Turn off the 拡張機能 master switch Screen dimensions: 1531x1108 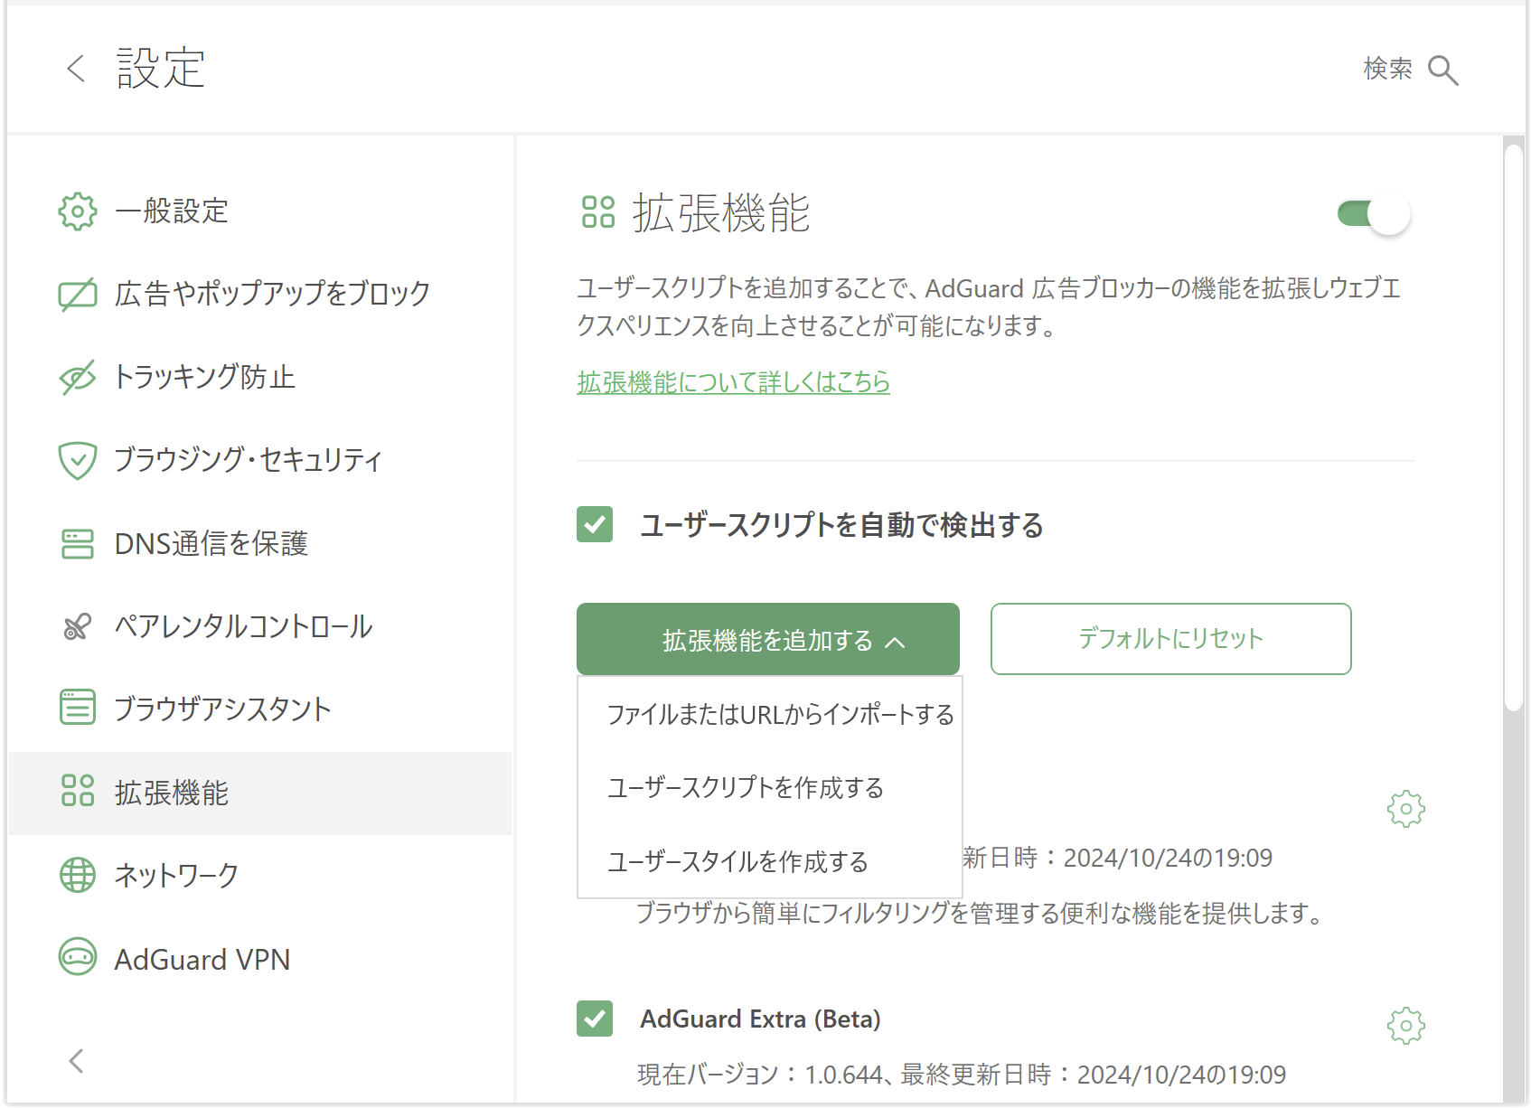click(x=1374, y=214)
